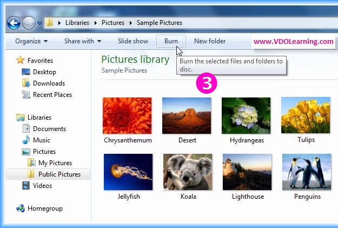338x228 pixels.
Task: Click the greyed Forward arrow button
Action: [x=29, y=23]
